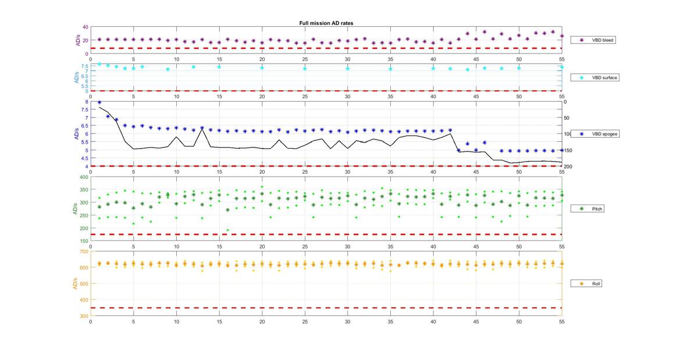This screenshot has height=355, width=698.
Task: Select the VBD apogee legend entry
Action: [x=594, y=134]
